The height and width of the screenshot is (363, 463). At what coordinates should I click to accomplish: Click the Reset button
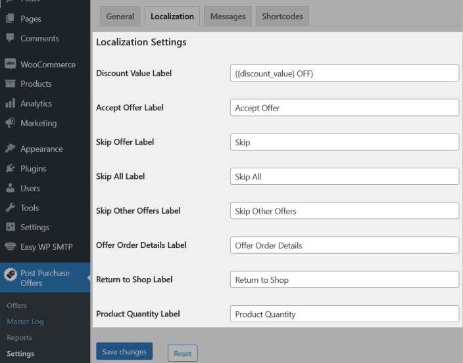(182, 353)
